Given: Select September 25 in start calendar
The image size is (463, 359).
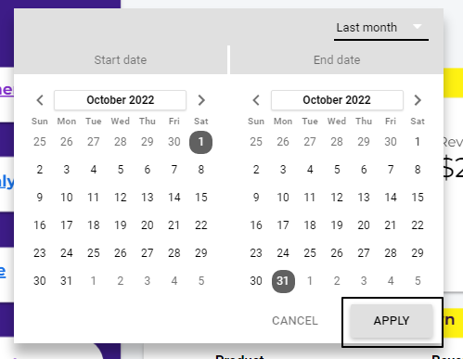Looking at the screenshot, I should pos(40,142).
